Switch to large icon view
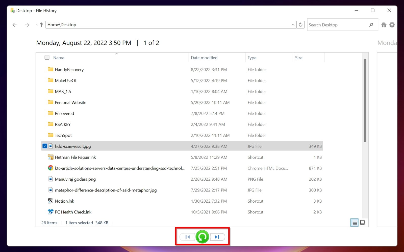 tap(363, 223)
